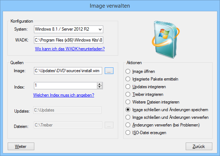The width and height of the screenshot is (220, 156).
Task: Open 'Wo kann ich das WADK herunterladen?' link
Action: [70, 49]
